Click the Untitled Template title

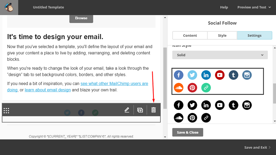tap(48, 7)
